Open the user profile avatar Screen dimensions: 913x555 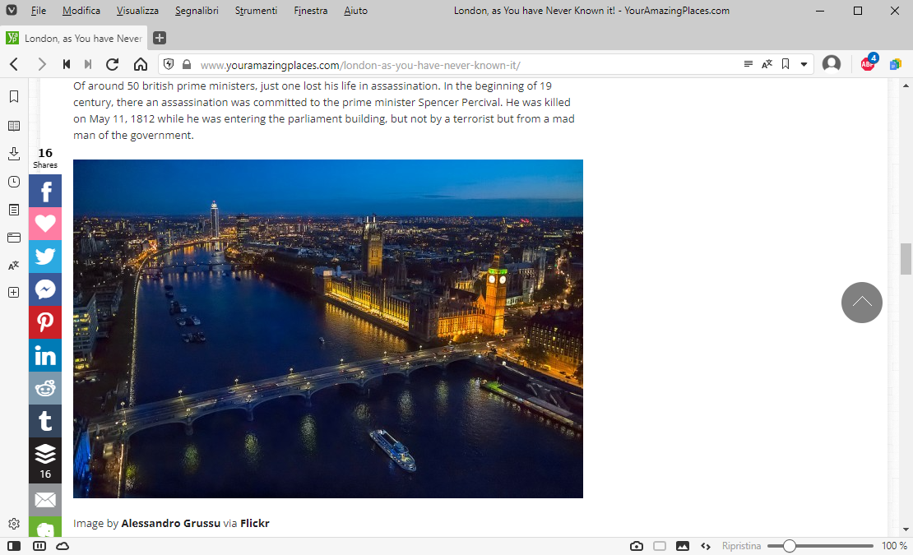(x=832, y=63)
